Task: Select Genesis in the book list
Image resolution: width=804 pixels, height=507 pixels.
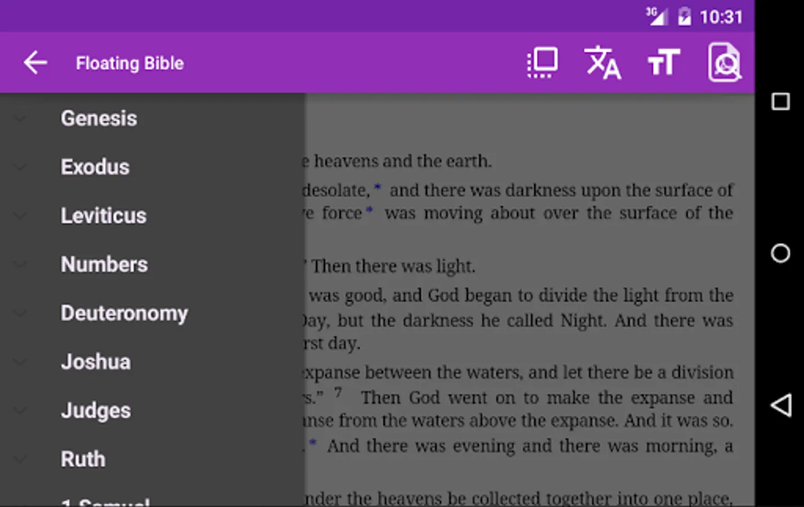Action: [99, 118]
